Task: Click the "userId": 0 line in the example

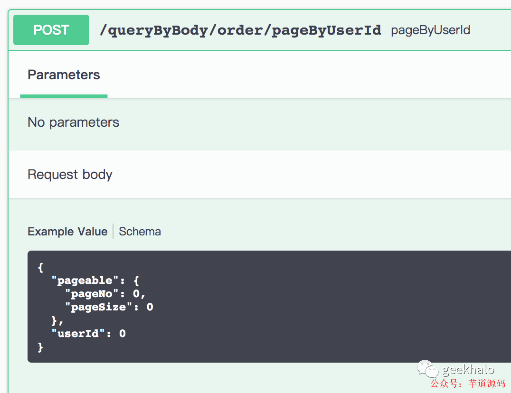Action: [89, 333]
